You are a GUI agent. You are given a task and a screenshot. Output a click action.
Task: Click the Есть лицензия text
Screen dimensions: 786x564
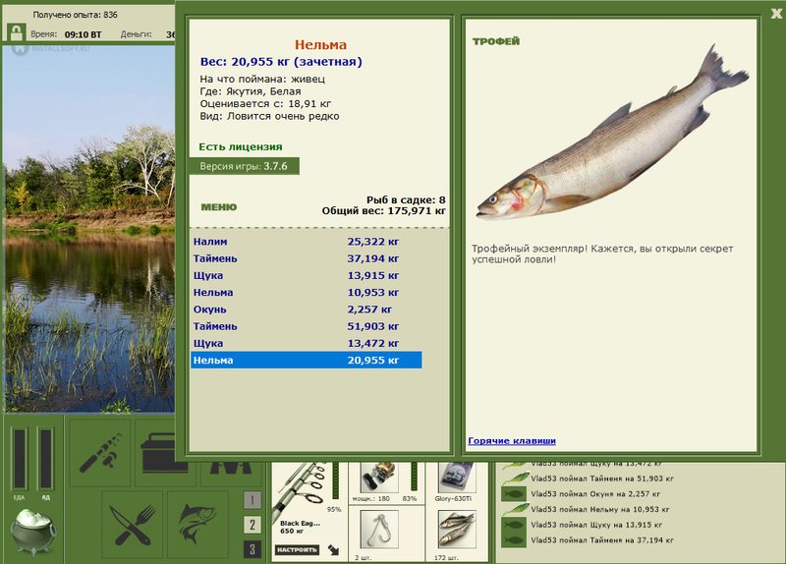241,146
